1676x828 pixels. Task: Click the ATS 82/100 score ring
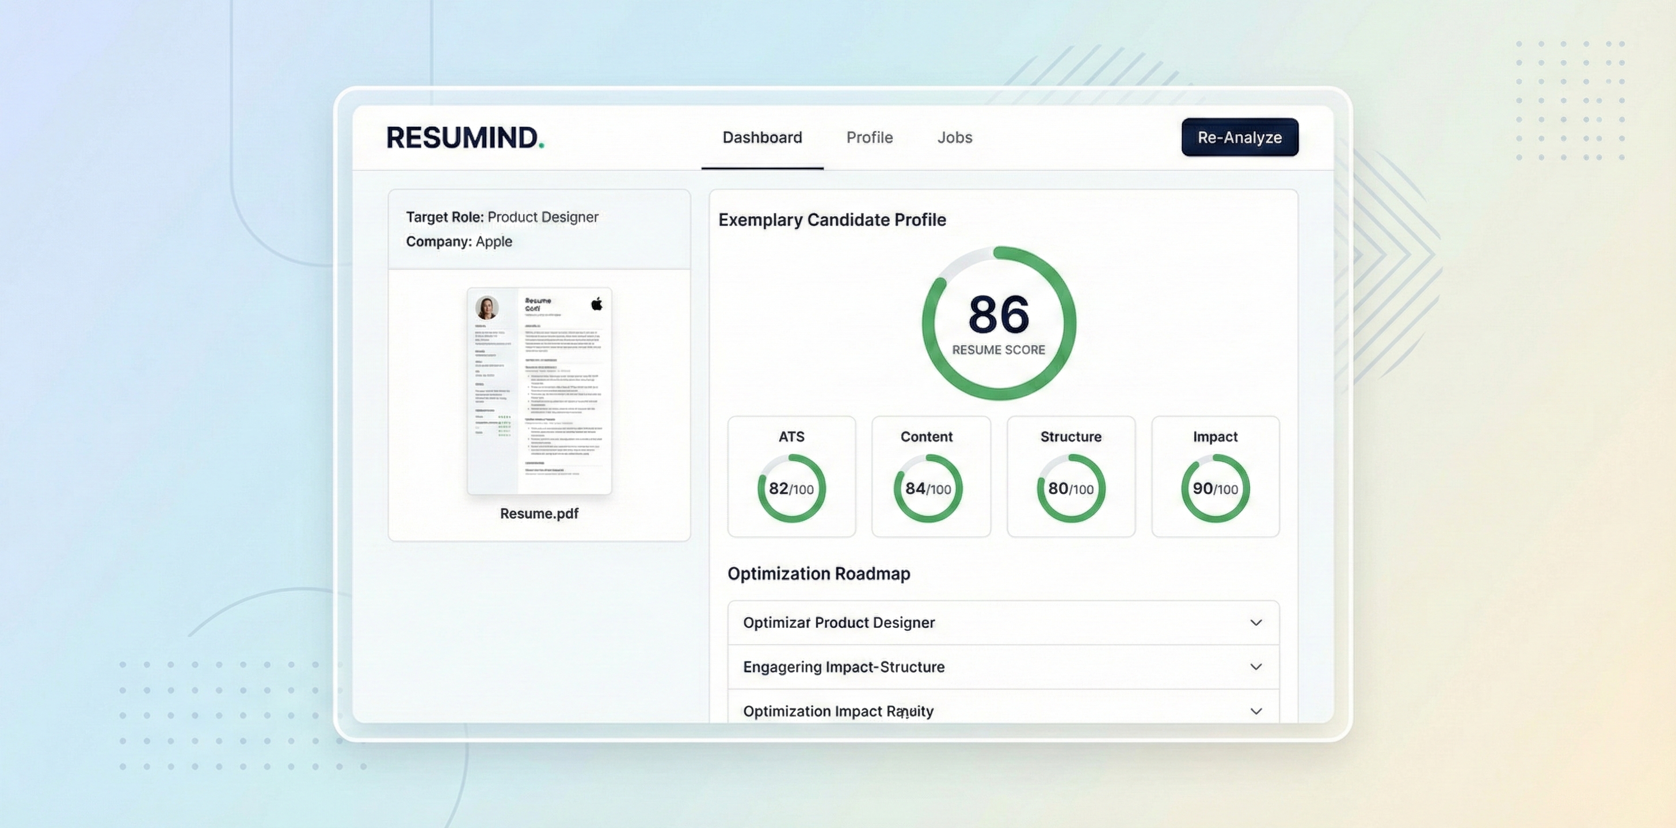(x=791, y=488)
